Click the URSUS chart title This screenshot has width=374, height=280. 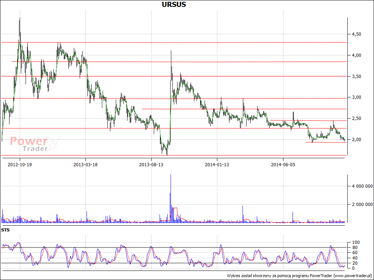tap(174, 4)
